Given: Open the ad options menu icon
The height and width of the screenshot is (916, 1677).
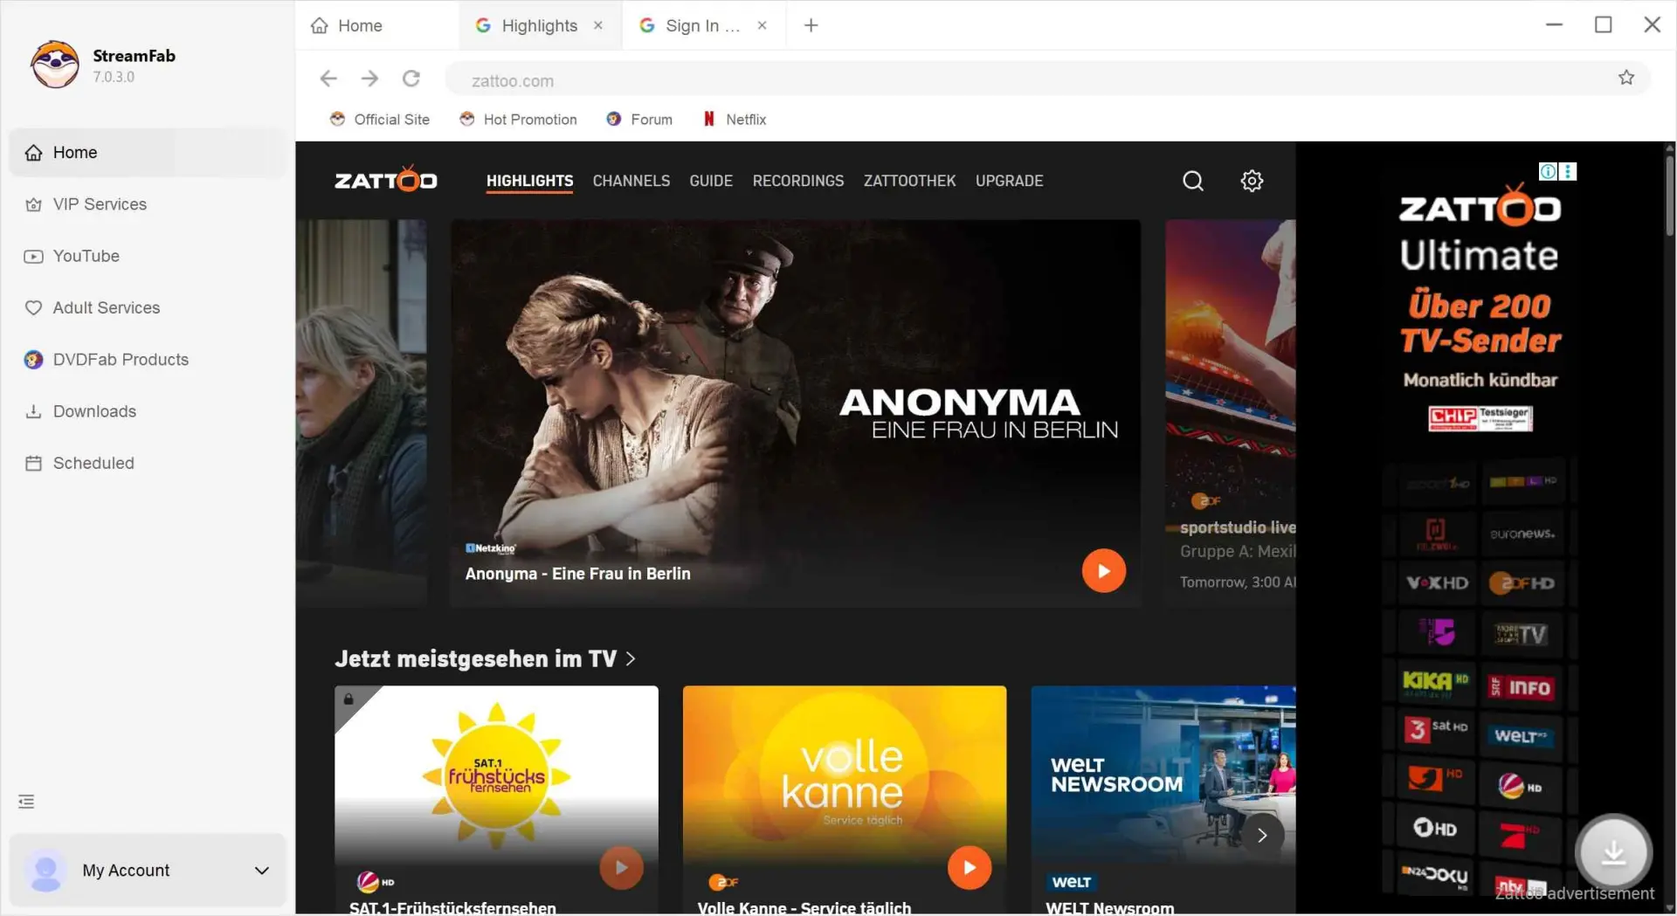Looking at the screenshot, I should tap(1569, 171).
